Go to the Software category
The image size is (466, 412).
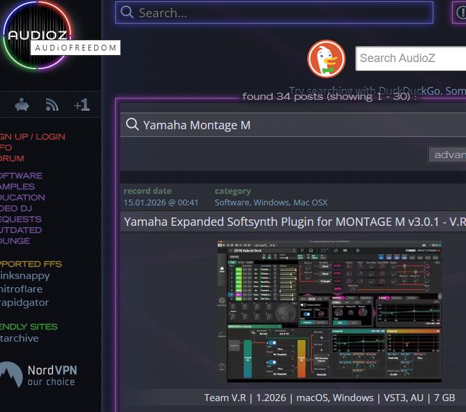click(x=21, y=175)
